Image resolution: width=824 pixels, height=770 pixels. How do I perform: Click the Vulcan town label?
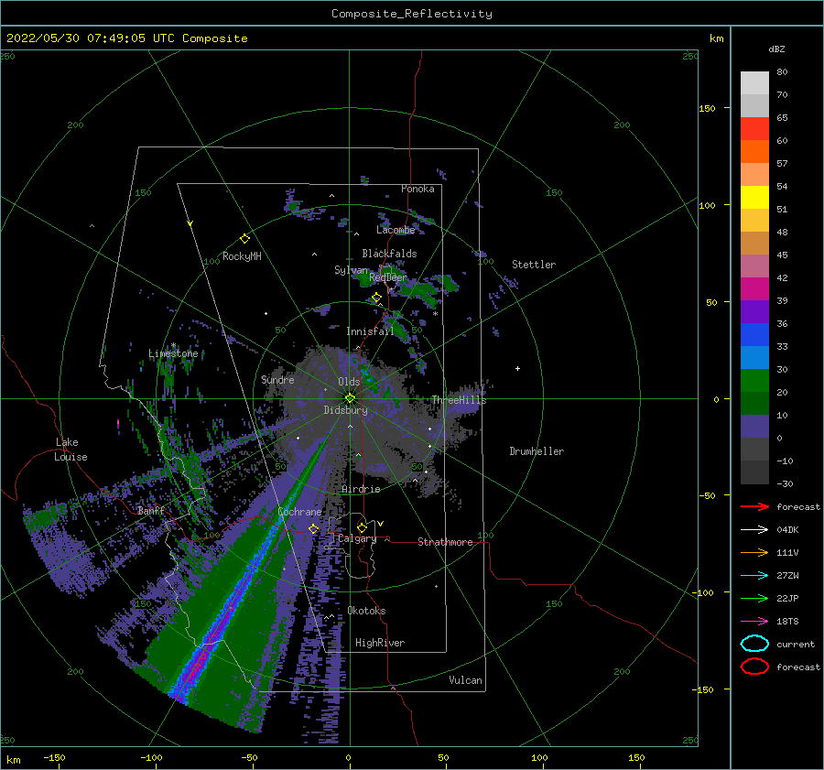466,680
